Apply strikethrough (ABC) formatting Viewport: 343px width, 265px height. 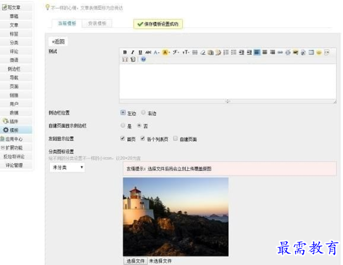point(149,52)
